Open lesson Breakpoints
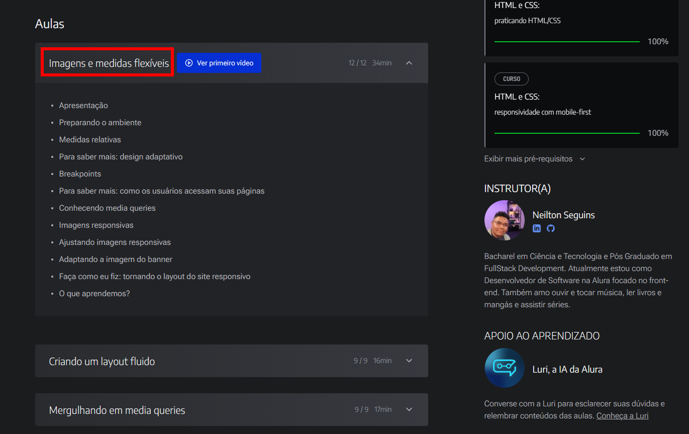The image size is (689, 434). [x=80, y=174]
